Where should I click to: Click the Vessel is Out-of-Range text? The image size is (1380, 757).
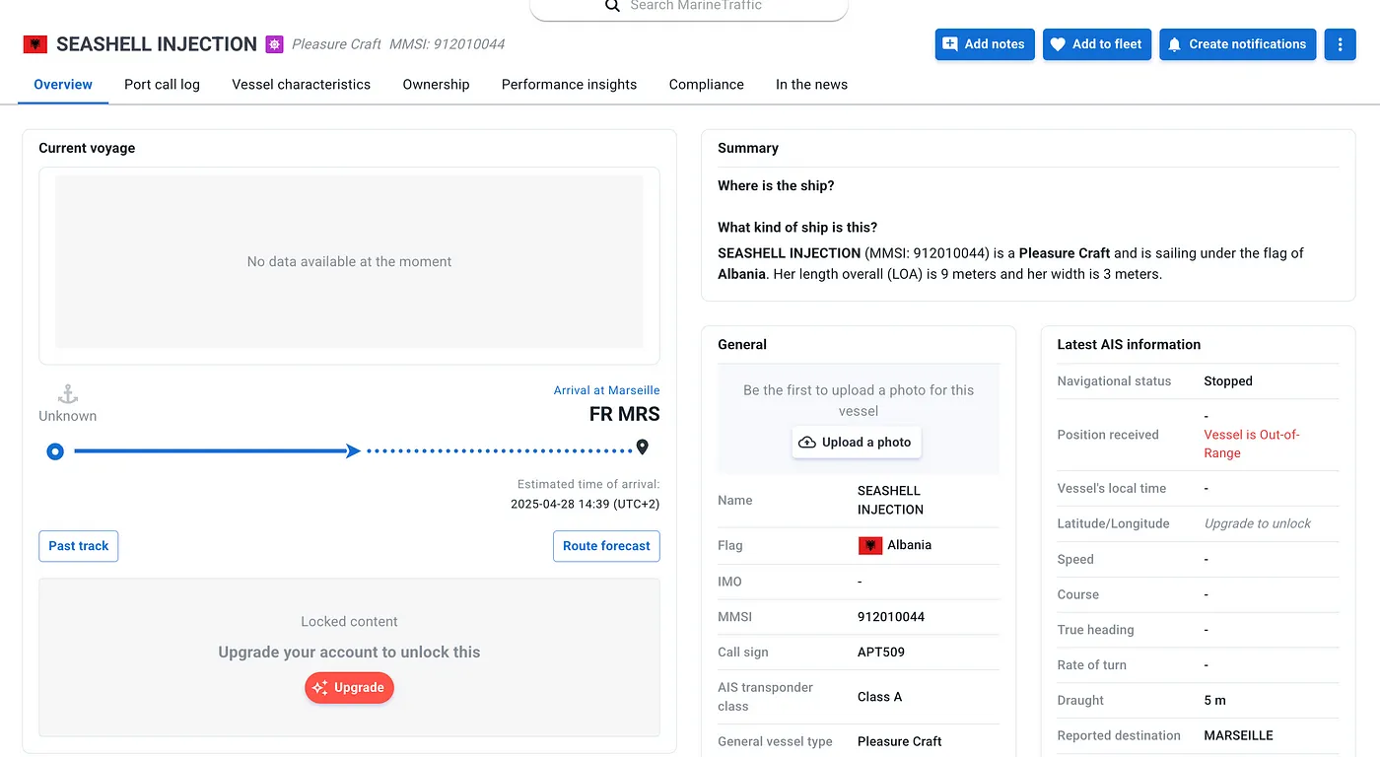[x=1252, y=444]
